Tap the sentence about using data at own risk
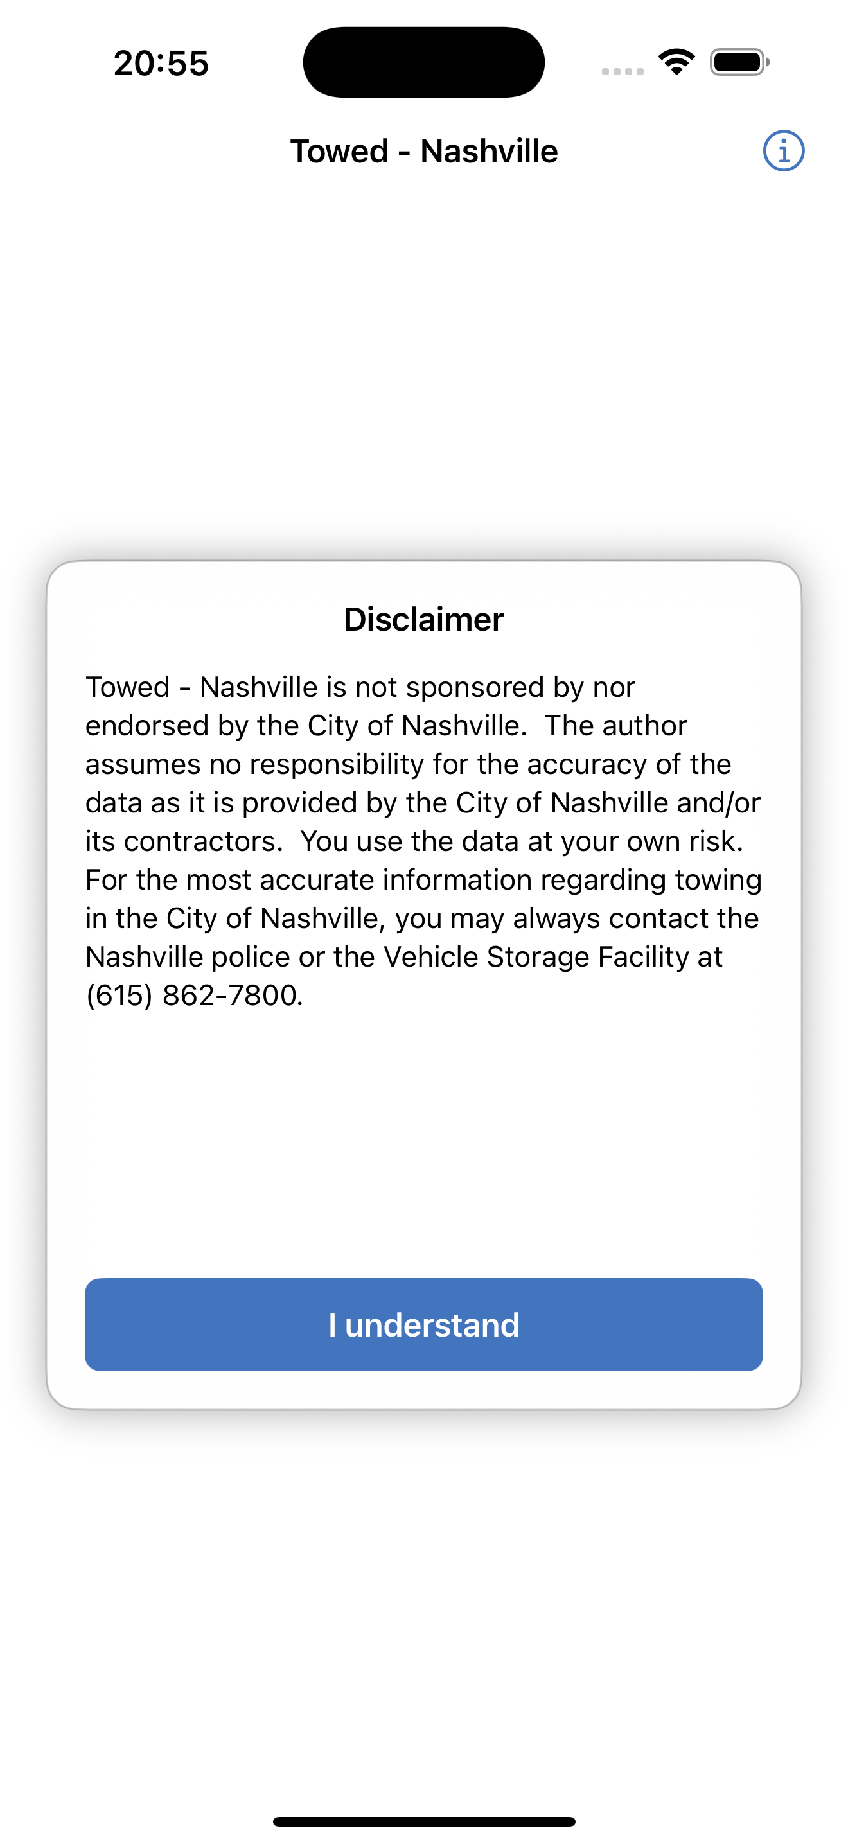 (x=522, y=841)
